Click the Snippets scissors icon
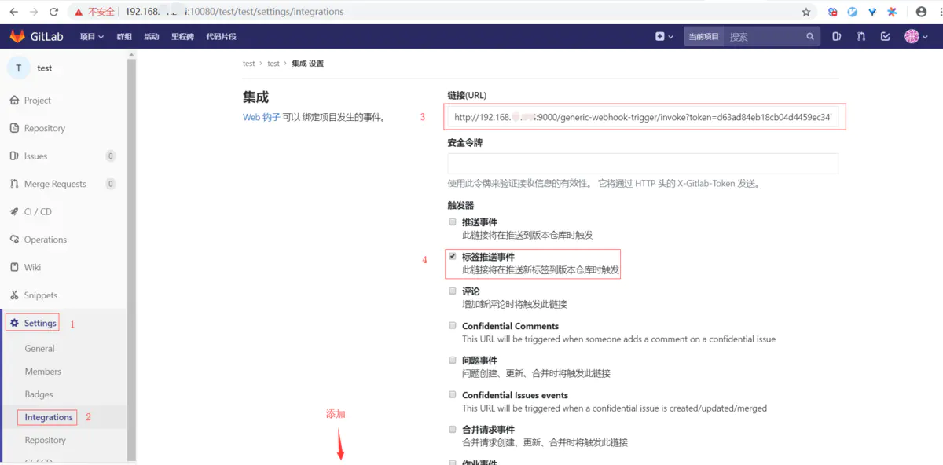Screen dimensions: 943x465 [x=14, y=295]
